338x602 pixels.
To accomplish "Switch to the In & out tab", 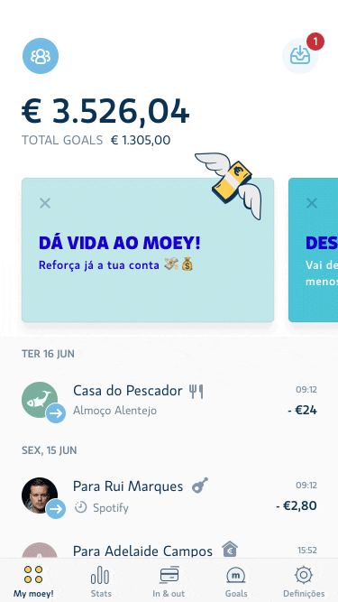I will coord(169,581).
